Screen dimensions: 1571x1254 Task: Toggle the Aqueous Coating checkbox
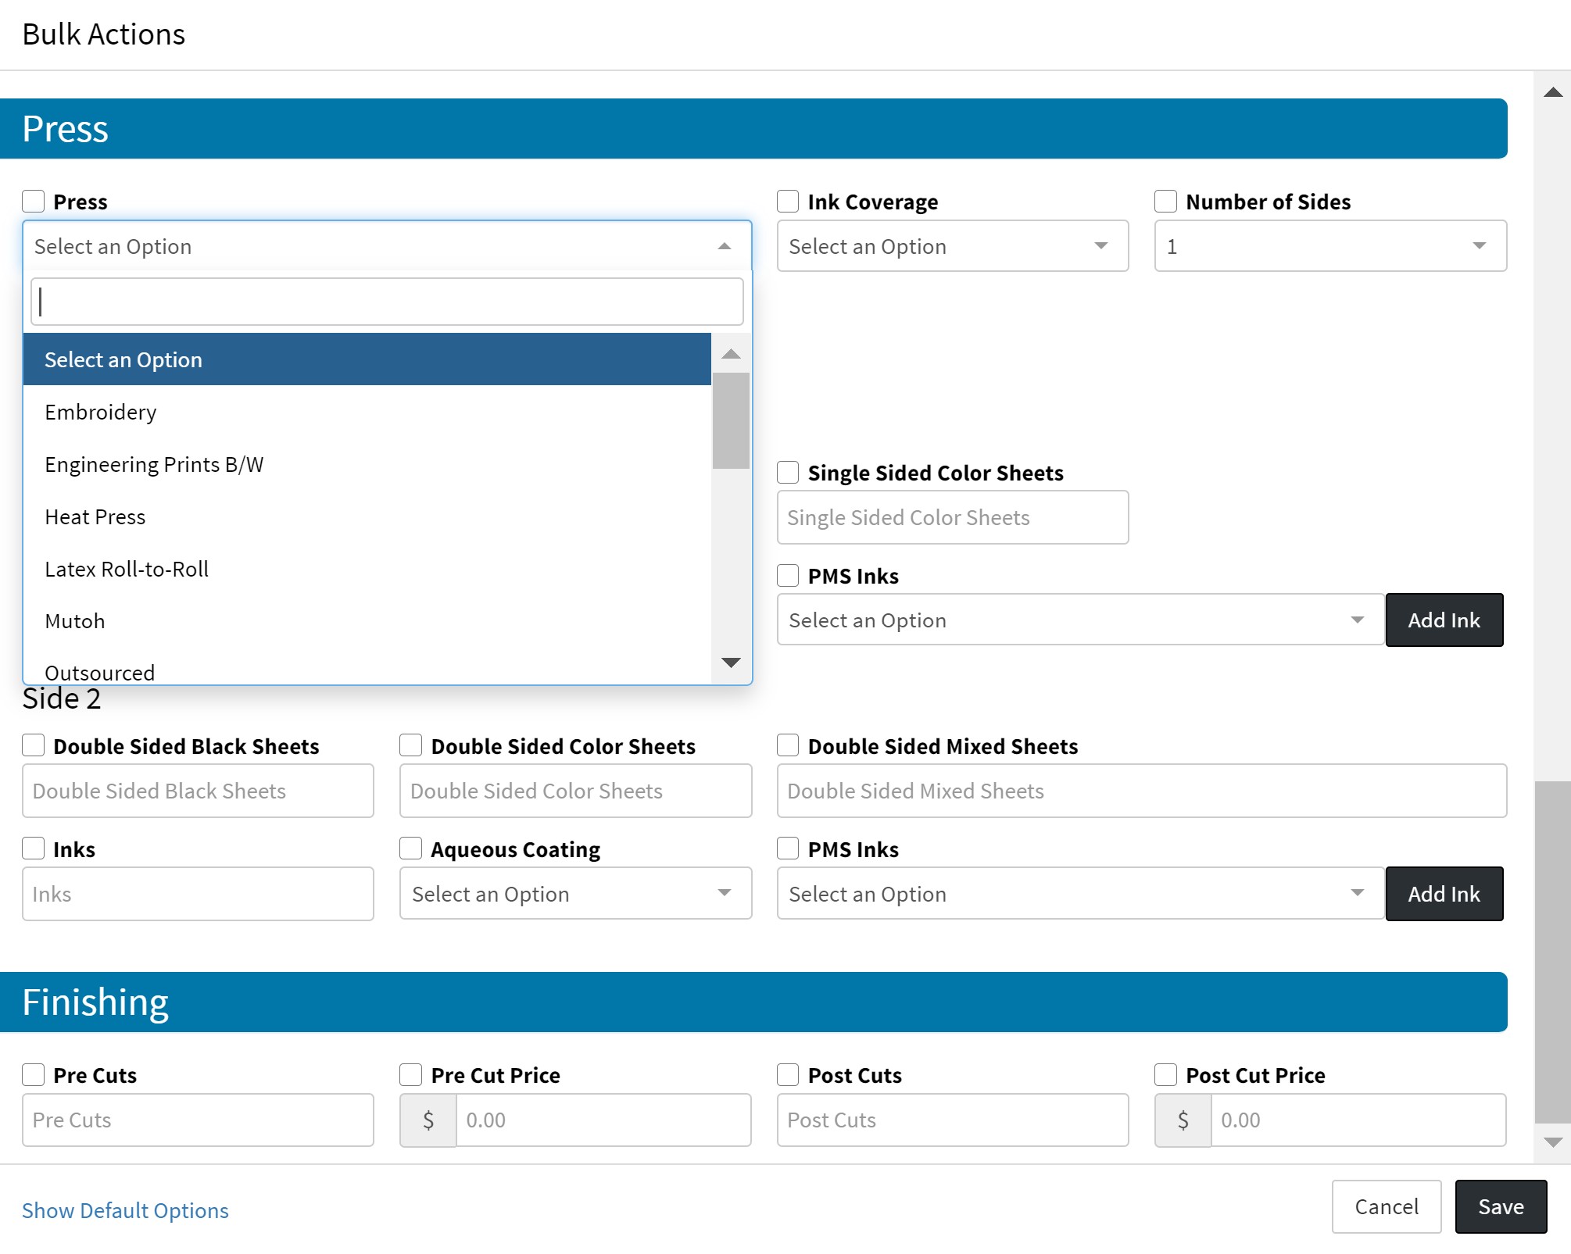tap(410, 849)
